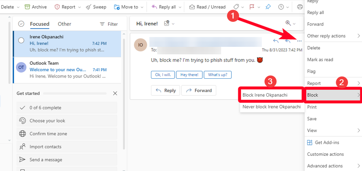The width and height of the screenshot is (362, 171).
Task: Click the Reply all icon in message header
Action: pos(287,41)
